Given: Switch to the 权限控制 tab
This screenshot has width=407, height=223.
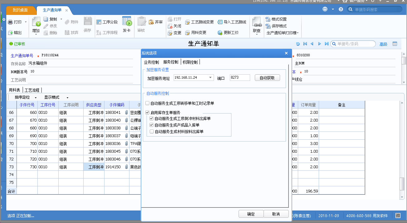Looking at the screenshot, I should pos(190,62).
